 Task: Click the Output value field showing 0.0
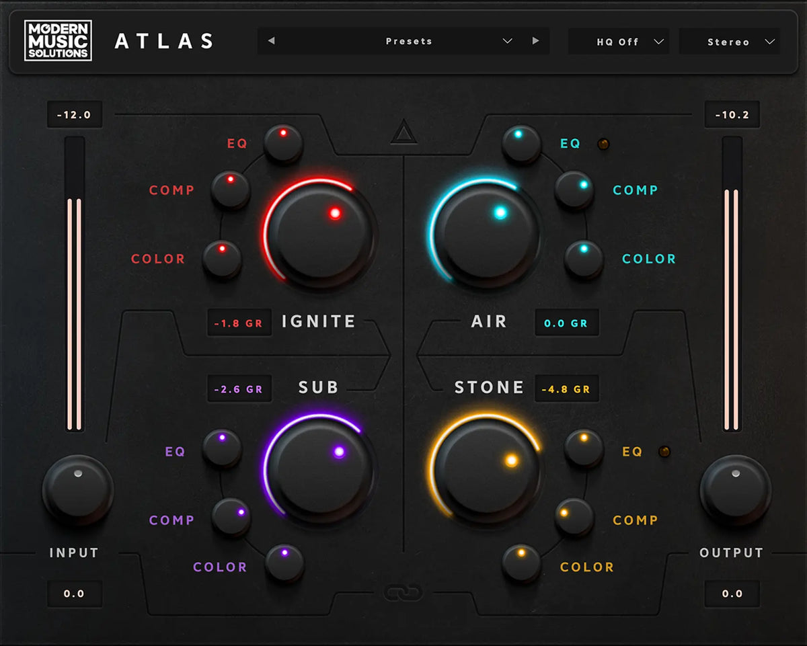(x=732, y=594)
